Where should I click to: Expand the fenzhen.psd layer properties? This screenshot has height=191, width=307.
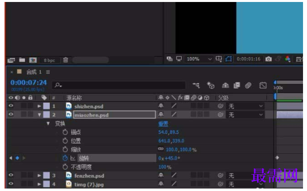point(39,176)
